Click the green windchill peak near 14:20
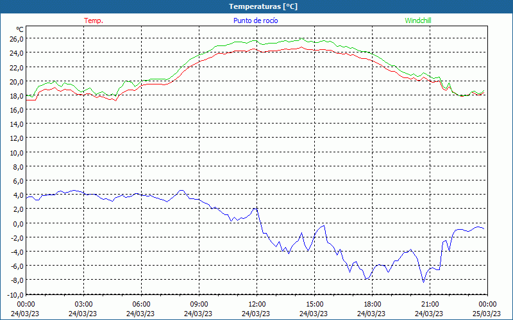513x320 pixels. click(301, 38)
